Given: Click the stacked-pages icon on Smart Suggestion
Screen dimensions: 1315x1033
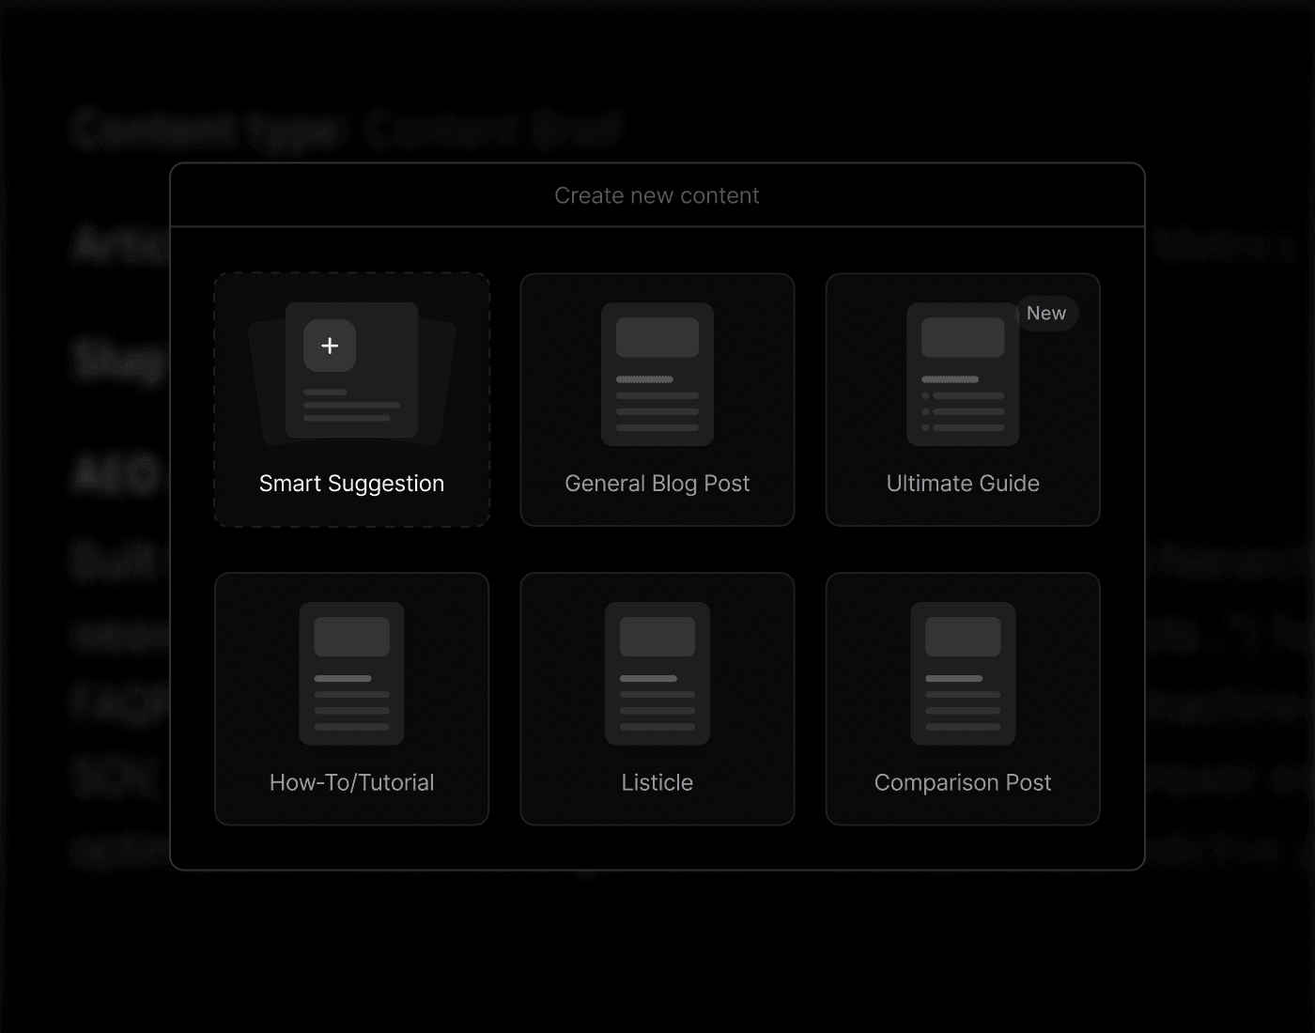Looking at the screenshot, I should point(351,371).
